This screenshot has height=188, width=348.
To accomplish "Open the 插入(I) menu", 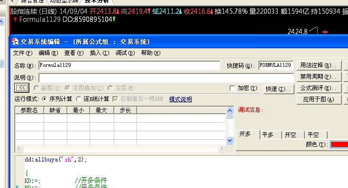I will pos(100,53).
